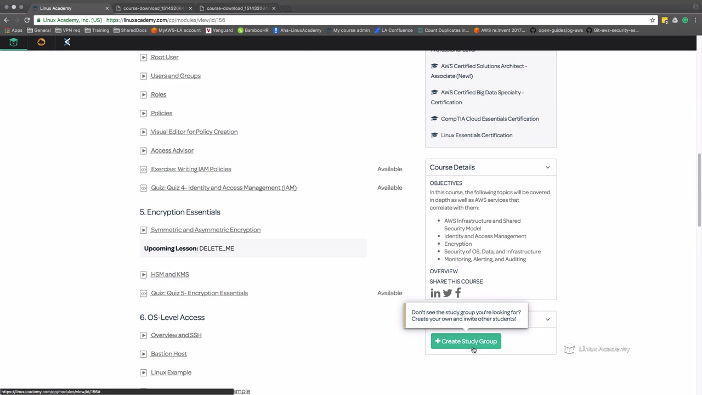
Task: Click the page vertical scrollbar
Action: click(x=699, y=189)
